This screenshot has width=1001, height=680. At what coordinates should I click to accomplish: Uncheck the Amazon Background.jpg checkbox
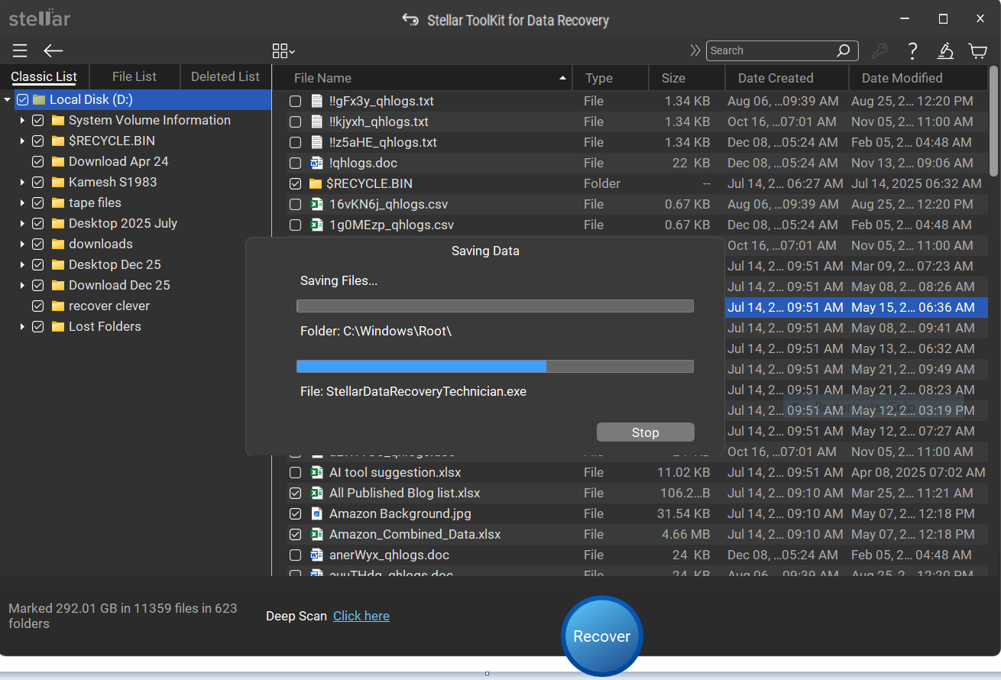click(295, 513)
